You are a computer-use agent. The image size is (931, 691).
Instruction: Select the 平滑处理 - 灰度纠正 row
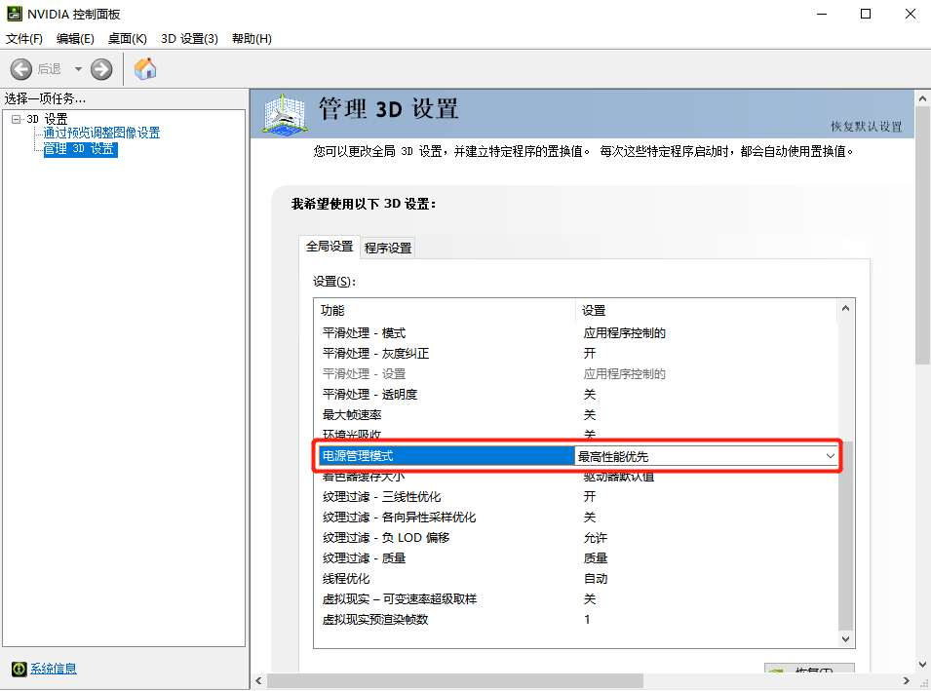[575, 354]
